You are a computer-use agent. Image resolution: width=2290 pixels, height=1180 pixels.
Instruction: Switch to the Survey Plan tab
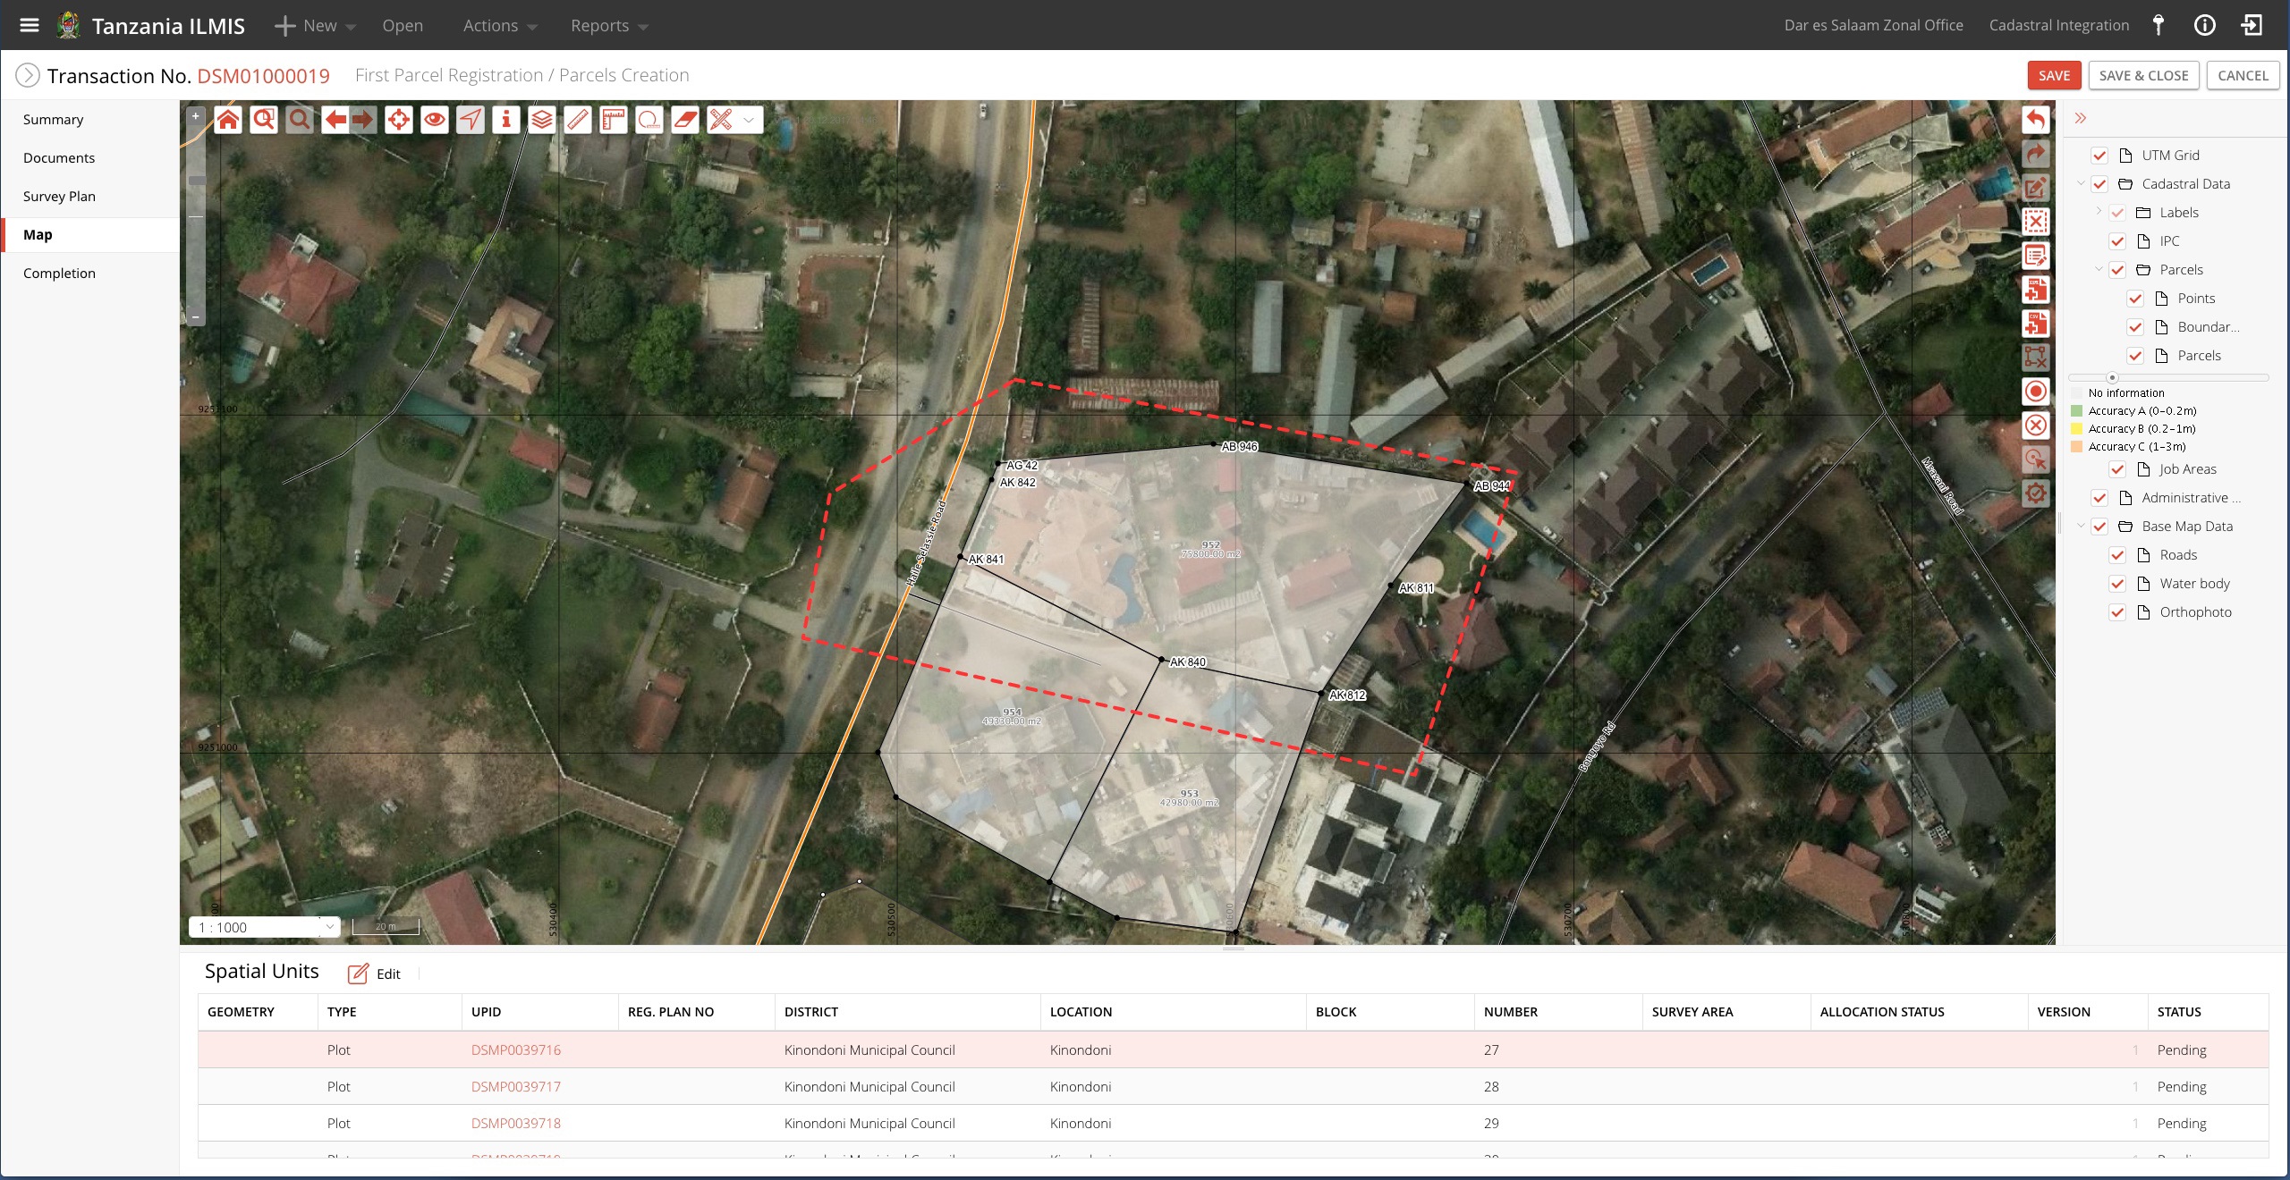(59, 197)
